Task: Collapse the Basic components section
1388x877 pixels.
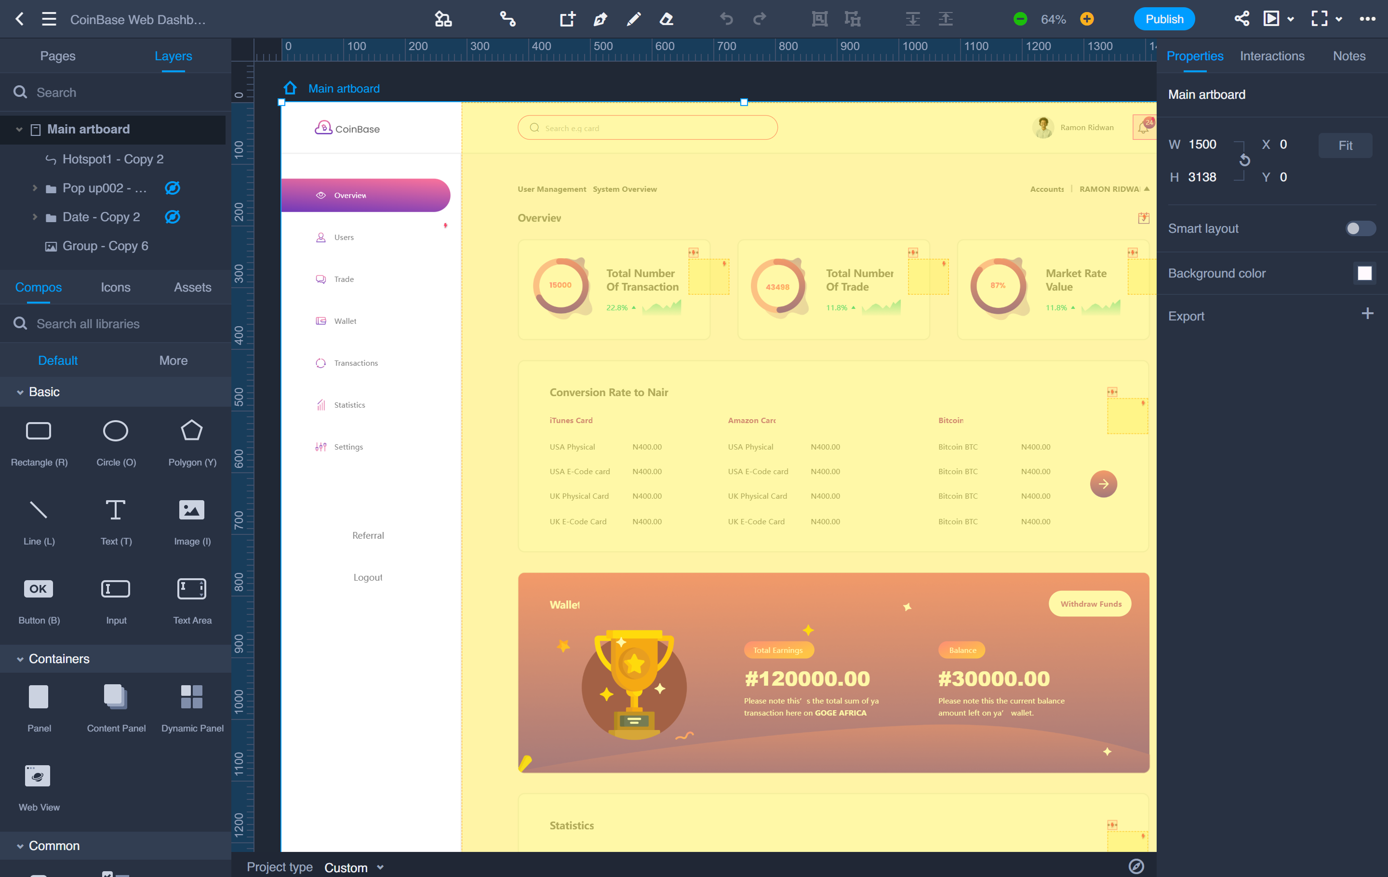Action: pyautogui.click(x=20, y=392)
